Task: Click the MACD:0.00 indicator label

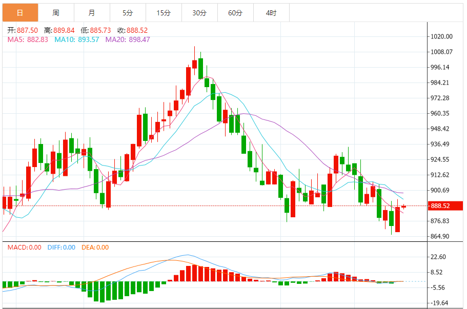Action: 25,248
